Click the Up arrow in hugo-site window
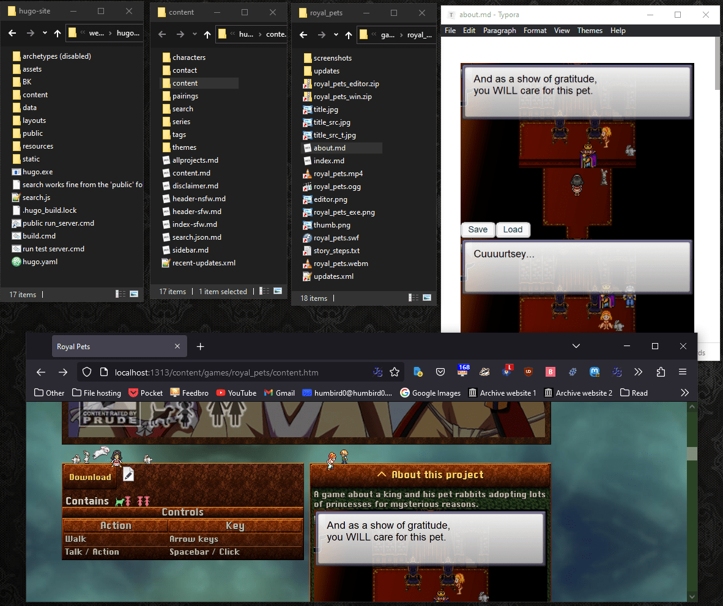This screenshot has height=606, width=723. click(x=57, y=34)
